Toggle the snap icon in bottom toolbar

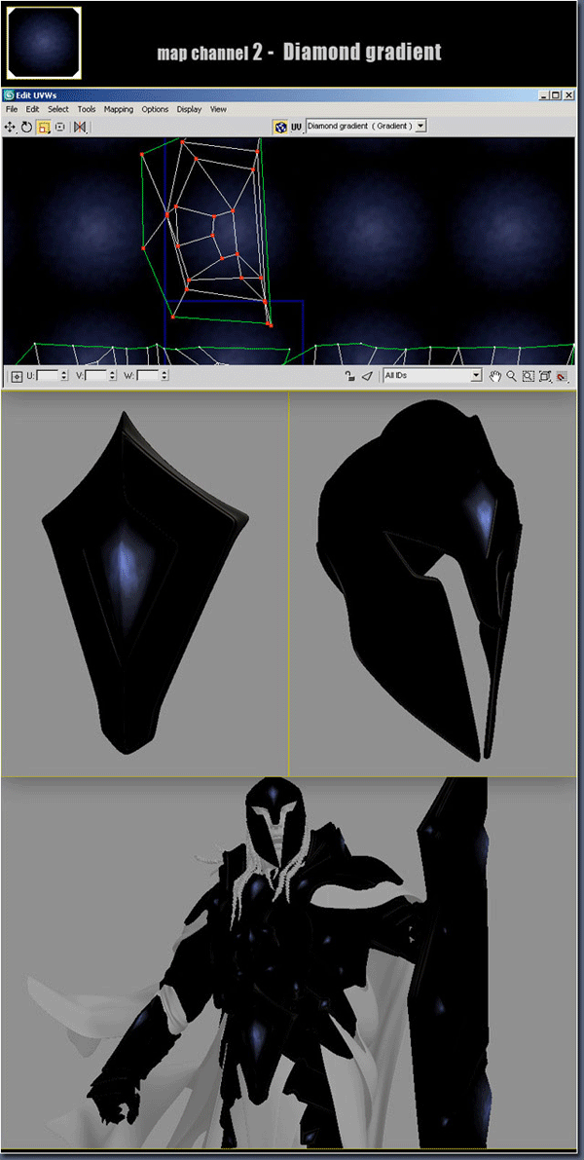click(562, 376)
